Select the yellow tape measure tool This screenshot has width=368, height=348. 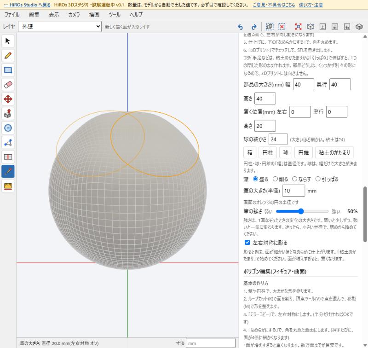8,186
